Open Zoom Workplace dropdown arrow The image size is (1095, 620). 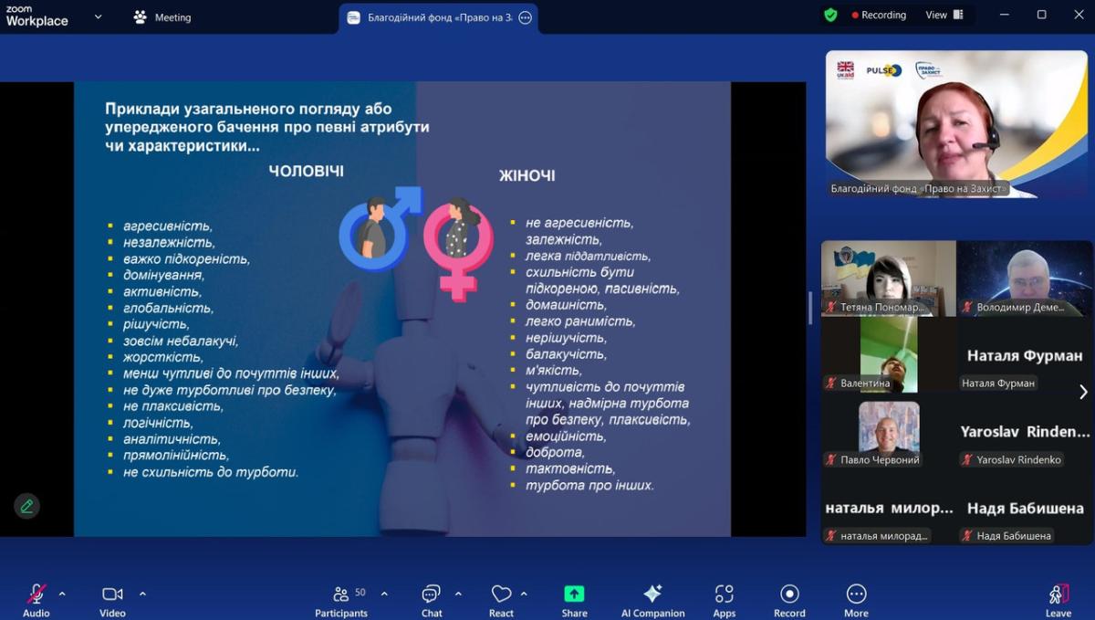(98, 16)
